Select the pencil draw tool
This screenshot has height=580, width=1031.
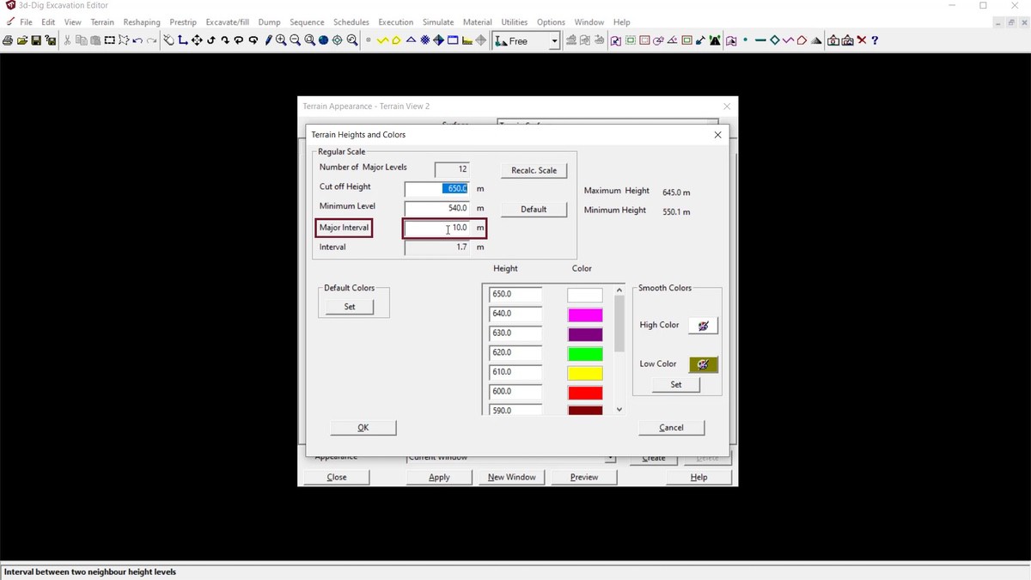[268, 40]
